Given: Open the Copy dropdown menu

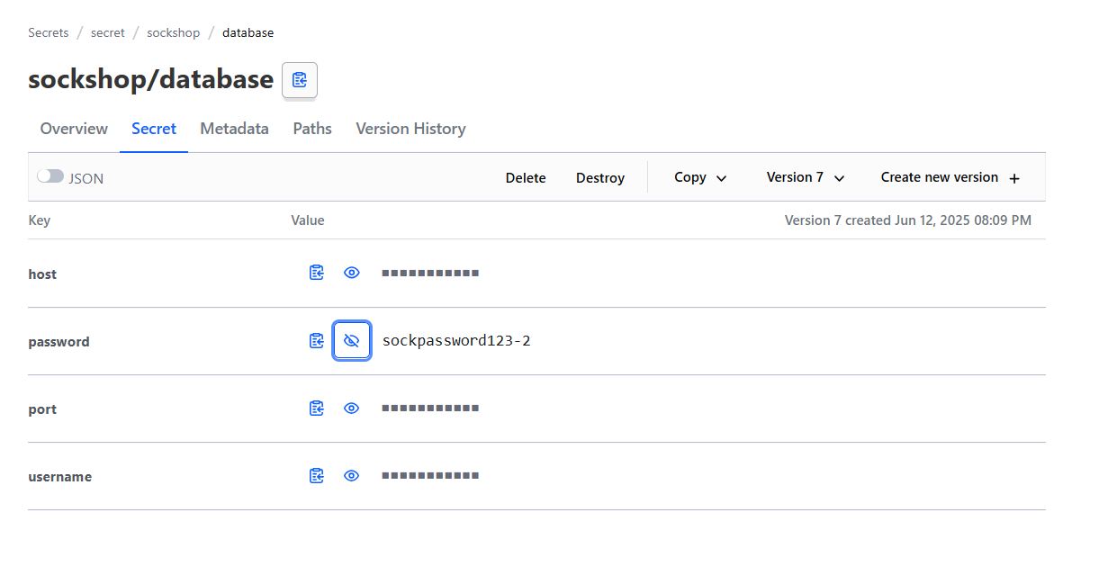Looking at the screenshot, I should click(698, 177).
